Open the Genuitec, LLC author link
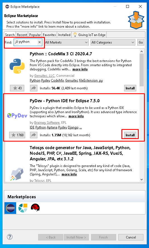This screenshot has width=149, height=248. pyautogui.click(x=45, y=76)
